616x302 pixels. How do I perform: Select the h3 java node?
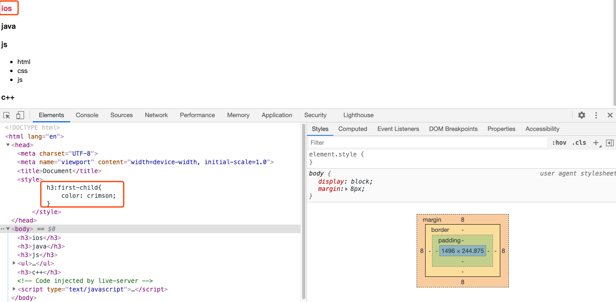point(41,246)
